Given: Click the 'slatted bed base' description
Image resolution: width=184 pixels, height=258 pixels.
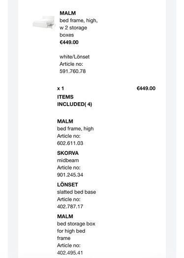Looking at the screenshot, I should (x=76, y=192).
